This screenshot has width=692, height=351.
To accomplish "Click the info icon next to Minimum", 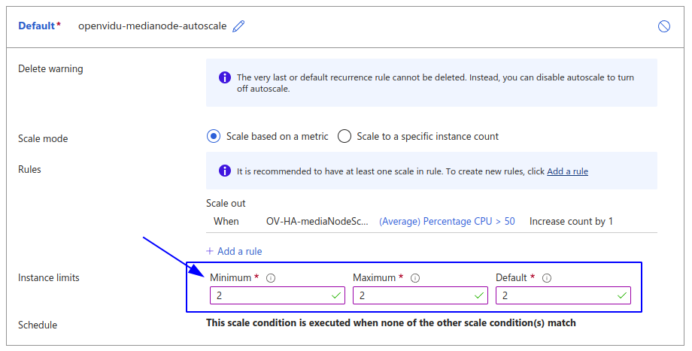I will 271,278.
